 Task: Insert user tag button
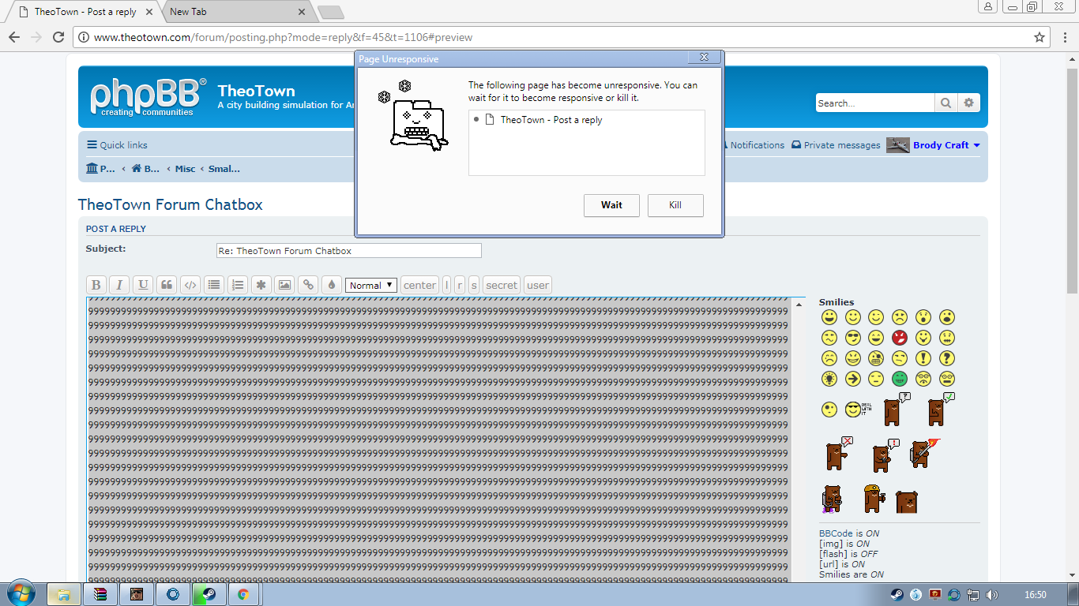pyautogui.click(x=538, y=285)
